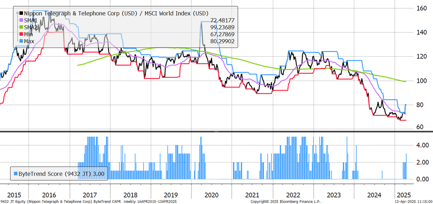Screen dimensions: 433x204
Task: Click the Max value 80.29902
Action: point(222,41)
